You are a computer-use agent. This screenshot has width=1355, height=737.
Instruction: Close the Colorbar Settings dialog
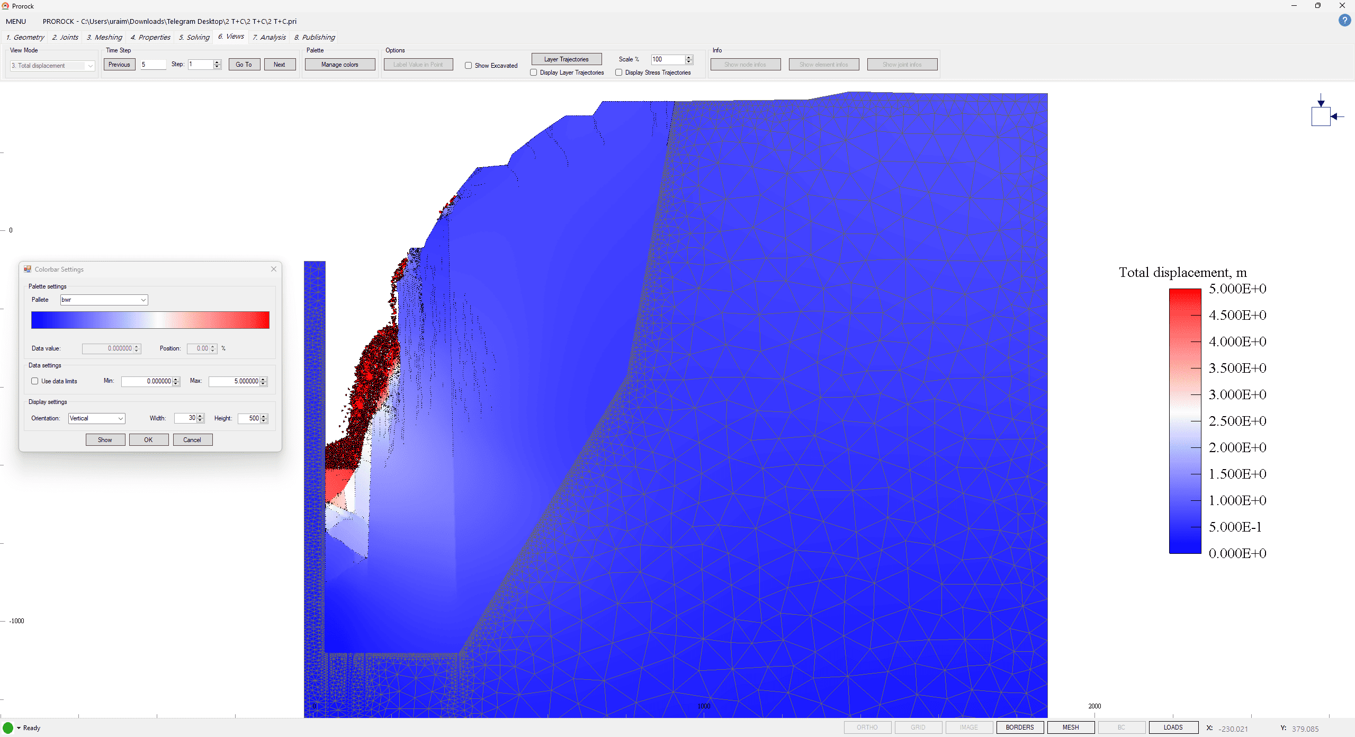click(274, 269)
